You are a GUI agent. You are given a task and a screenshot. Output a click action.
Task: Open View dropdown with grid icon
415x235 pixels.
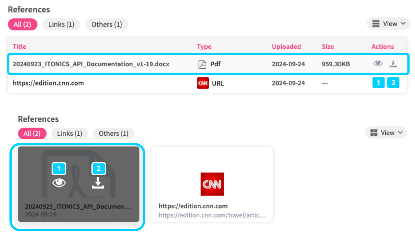[x=386, y=133]
